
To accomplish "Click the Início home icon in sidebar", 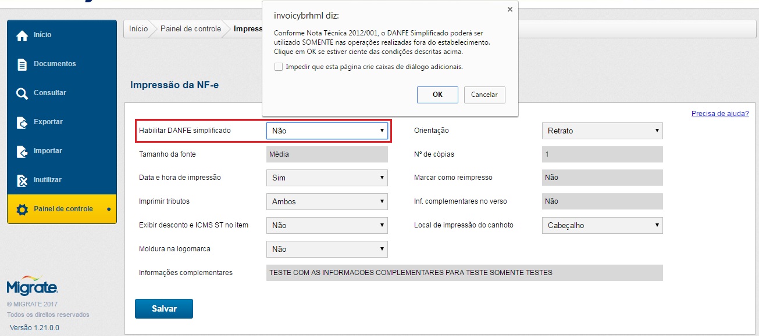I will point(22,36).
